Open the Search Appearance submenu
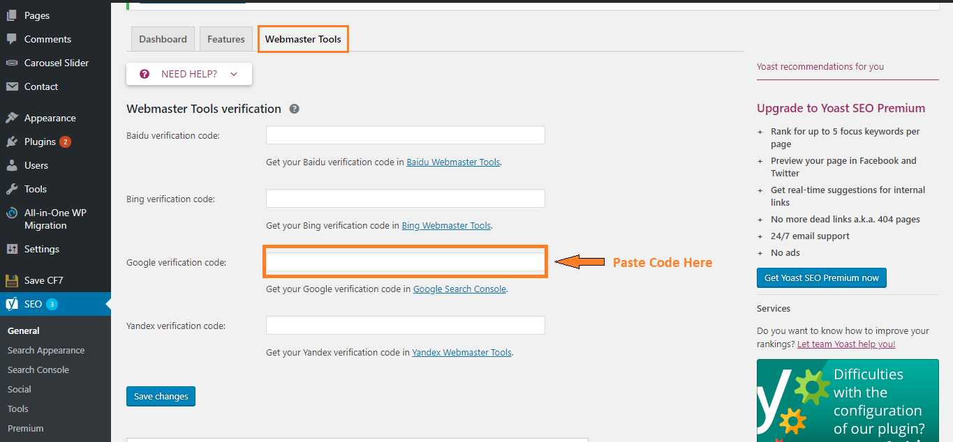The width and height of the screenshot is (953, 442). 46,351
